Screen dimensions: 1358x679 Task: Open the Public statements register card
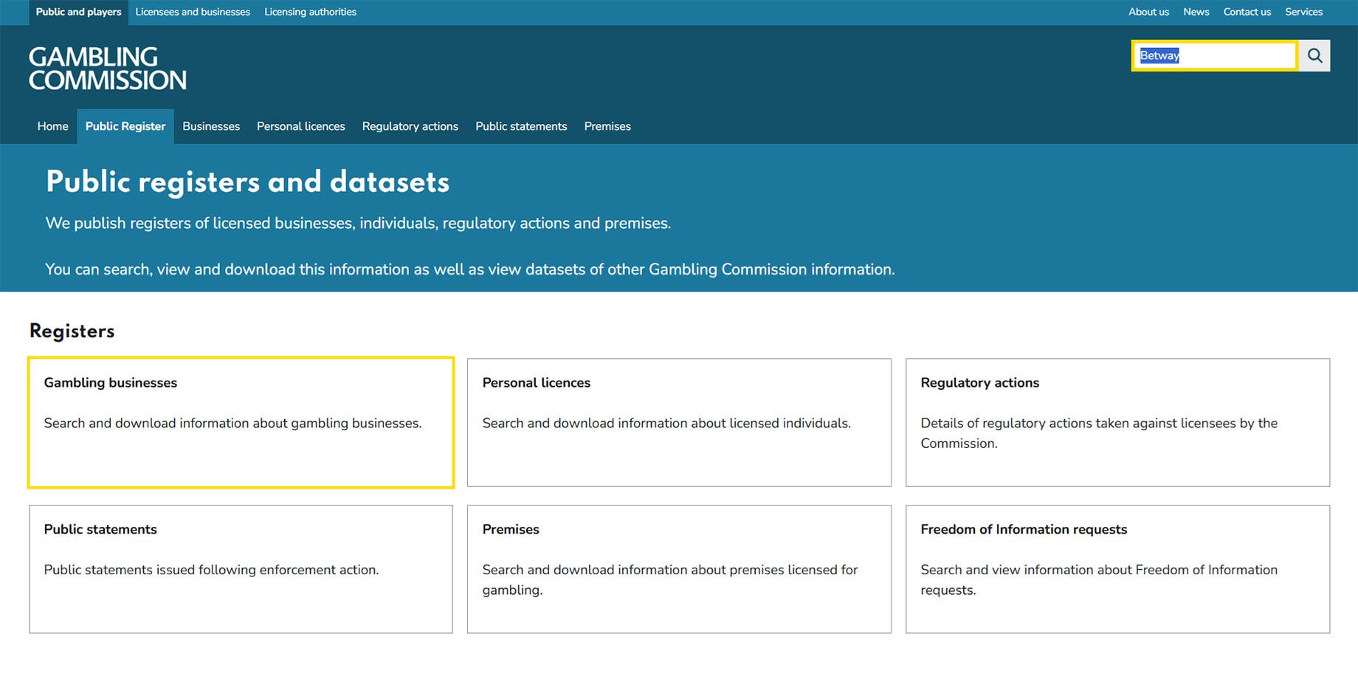click(x=241, y=569)
